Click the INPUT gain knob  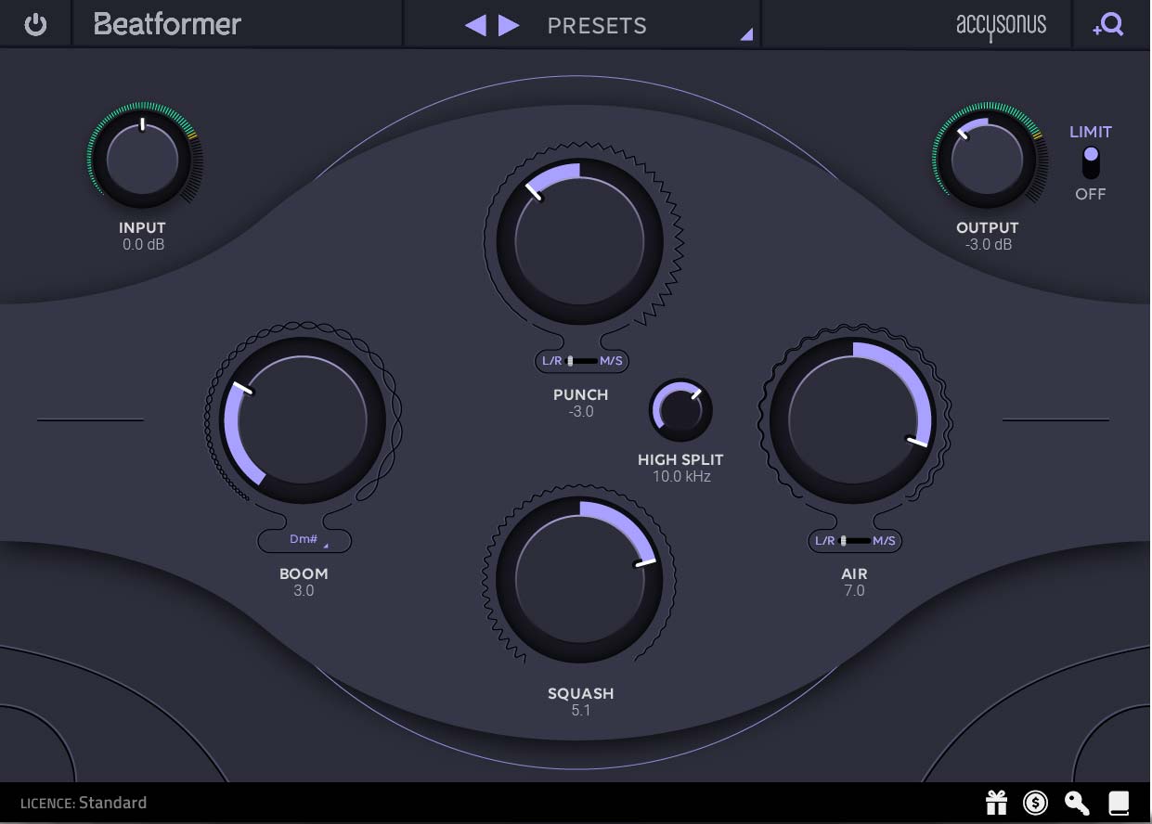(x=142, y=158)
